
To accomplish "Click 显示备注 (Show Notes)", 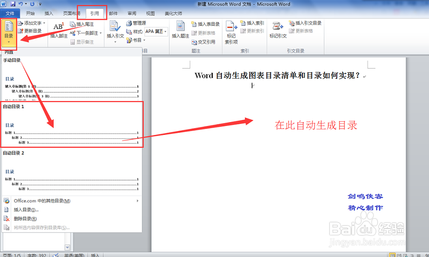I will click(x=82, y=42).
